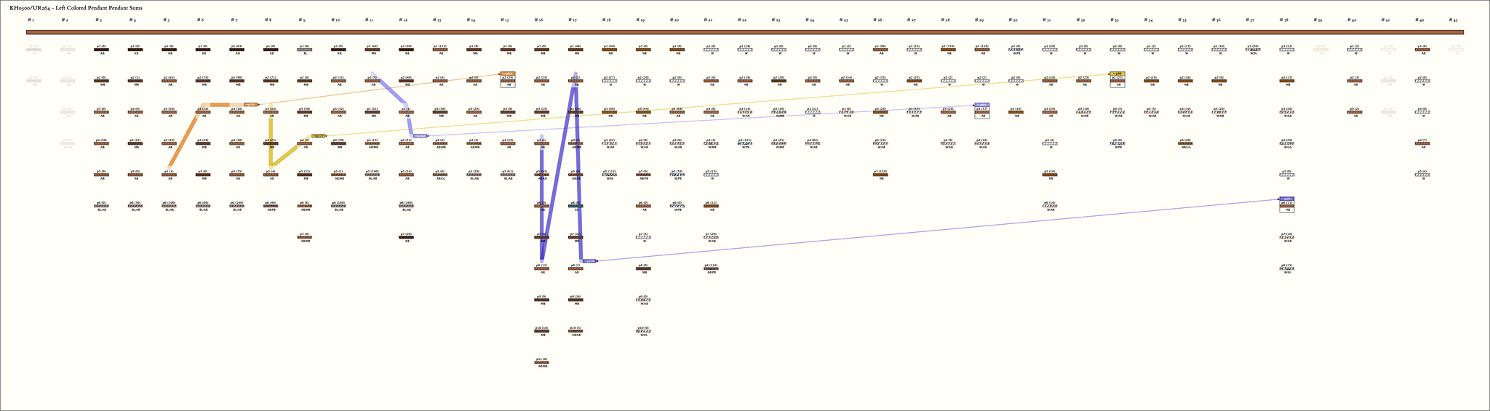
Task: Select pendant p11 (0) in column 16
Action: point(541,362)
